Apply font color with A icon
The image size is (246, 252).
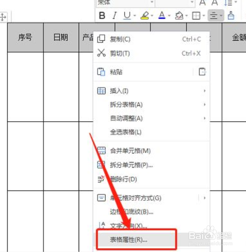point(162,16)
